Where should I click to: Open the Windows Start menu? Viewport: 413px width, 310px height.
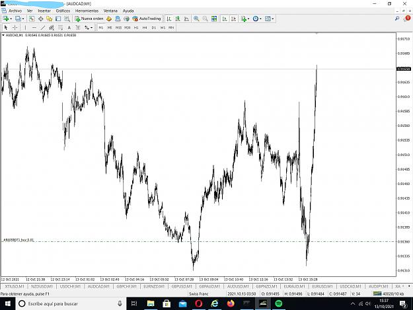point(8,303)
